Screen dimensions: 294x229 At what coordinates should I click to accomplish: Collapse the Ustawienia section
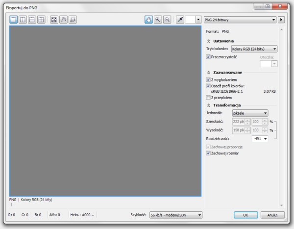[210, 41]
